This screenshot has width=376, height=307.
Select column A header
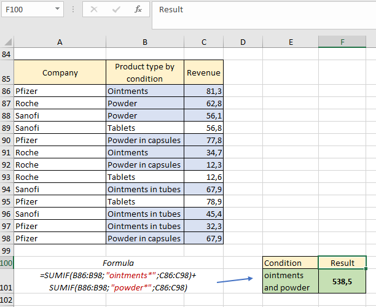point(60,42)
